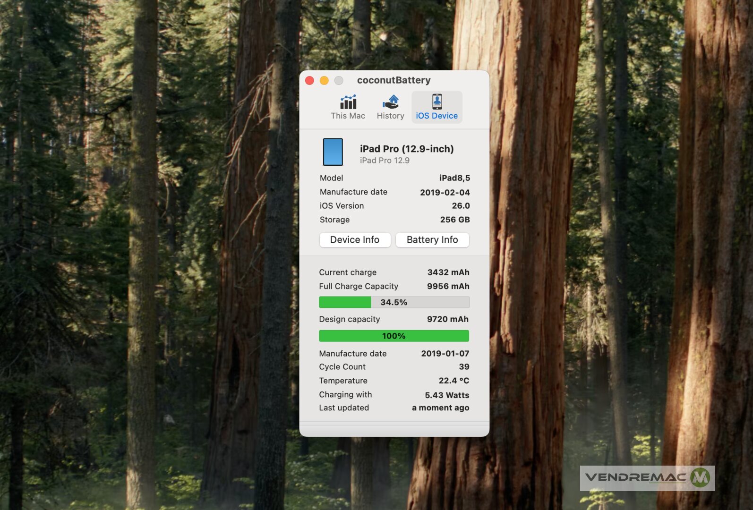Click the Cycle Count value 39
753x510 pixels.
(464, 367)
